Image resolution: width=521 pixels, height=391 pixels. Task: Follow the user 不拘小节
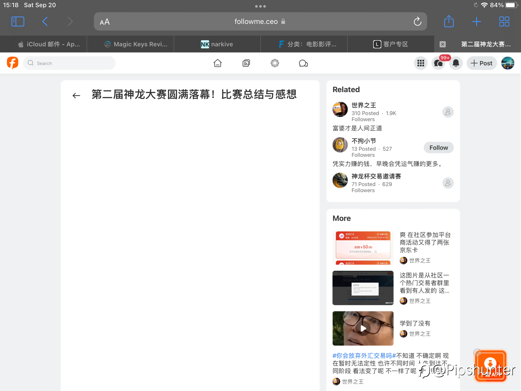coord(438,148)
